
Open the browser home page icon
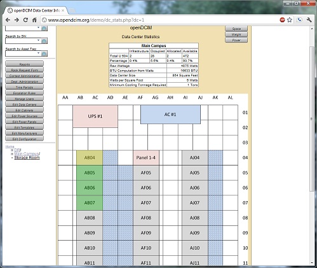pyautogui.click(x=34, y=20)
